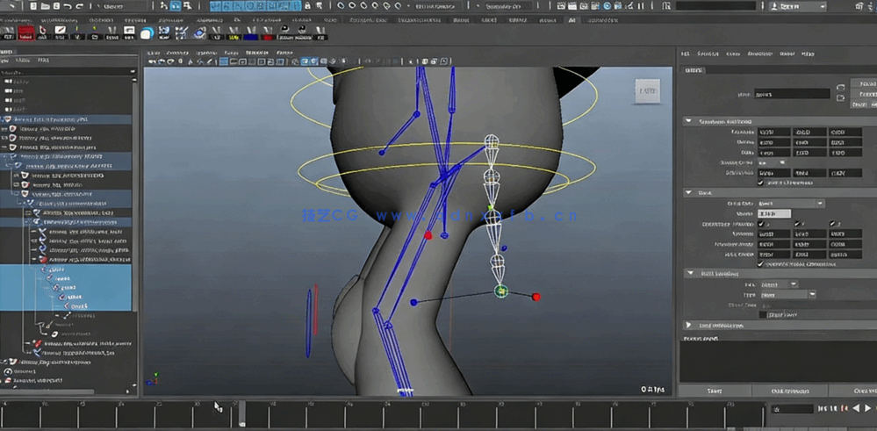This screenshot has width=877, height=431.
Task: Click the padlock icon in the top toolbar
Action: (x=306, y=6)
